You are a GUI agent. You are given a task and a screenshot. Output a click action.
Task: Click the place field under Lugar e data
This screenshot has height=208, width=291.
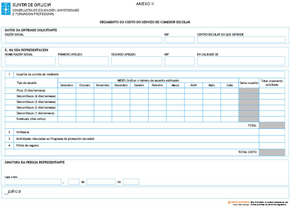click(x=33, y=181)
